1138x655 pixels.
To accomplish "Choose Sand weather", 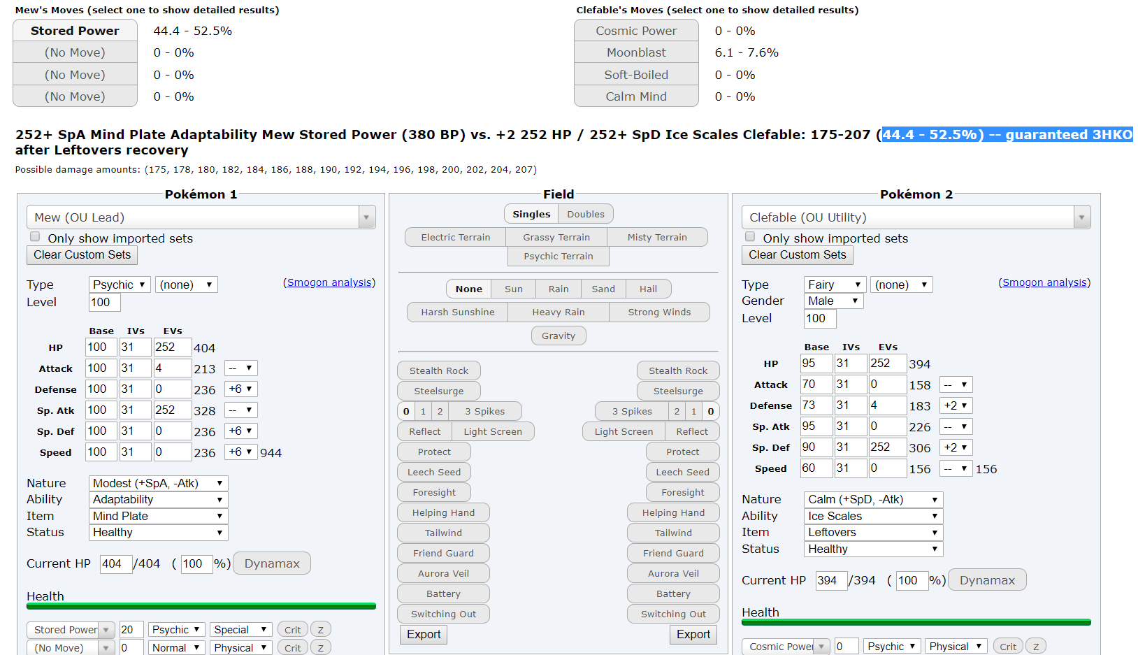I will [603, 289].
